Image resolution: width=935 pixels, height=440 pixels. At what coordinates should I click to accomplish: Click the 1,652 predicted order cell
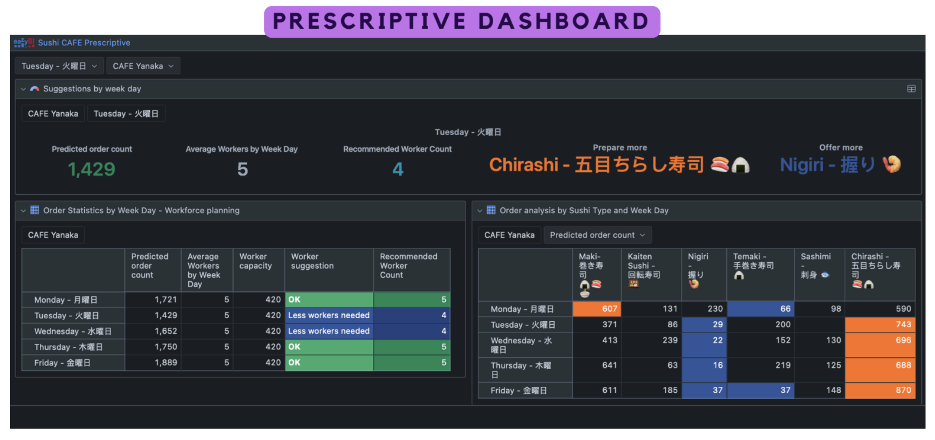pos(153,331)
